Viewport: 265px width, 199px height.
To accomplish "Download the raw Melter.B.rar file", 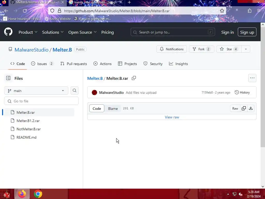I will tap(251, 108).
